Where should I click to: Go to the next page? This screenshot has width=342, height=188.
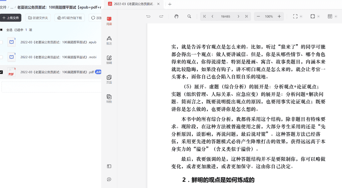239,17
